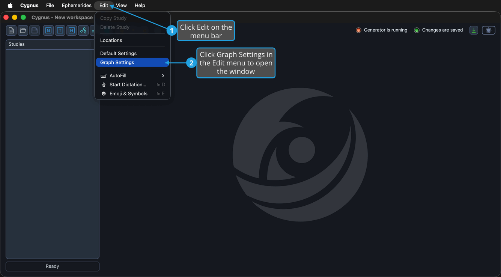Click the orange generator status indicator

pos(358,30)
